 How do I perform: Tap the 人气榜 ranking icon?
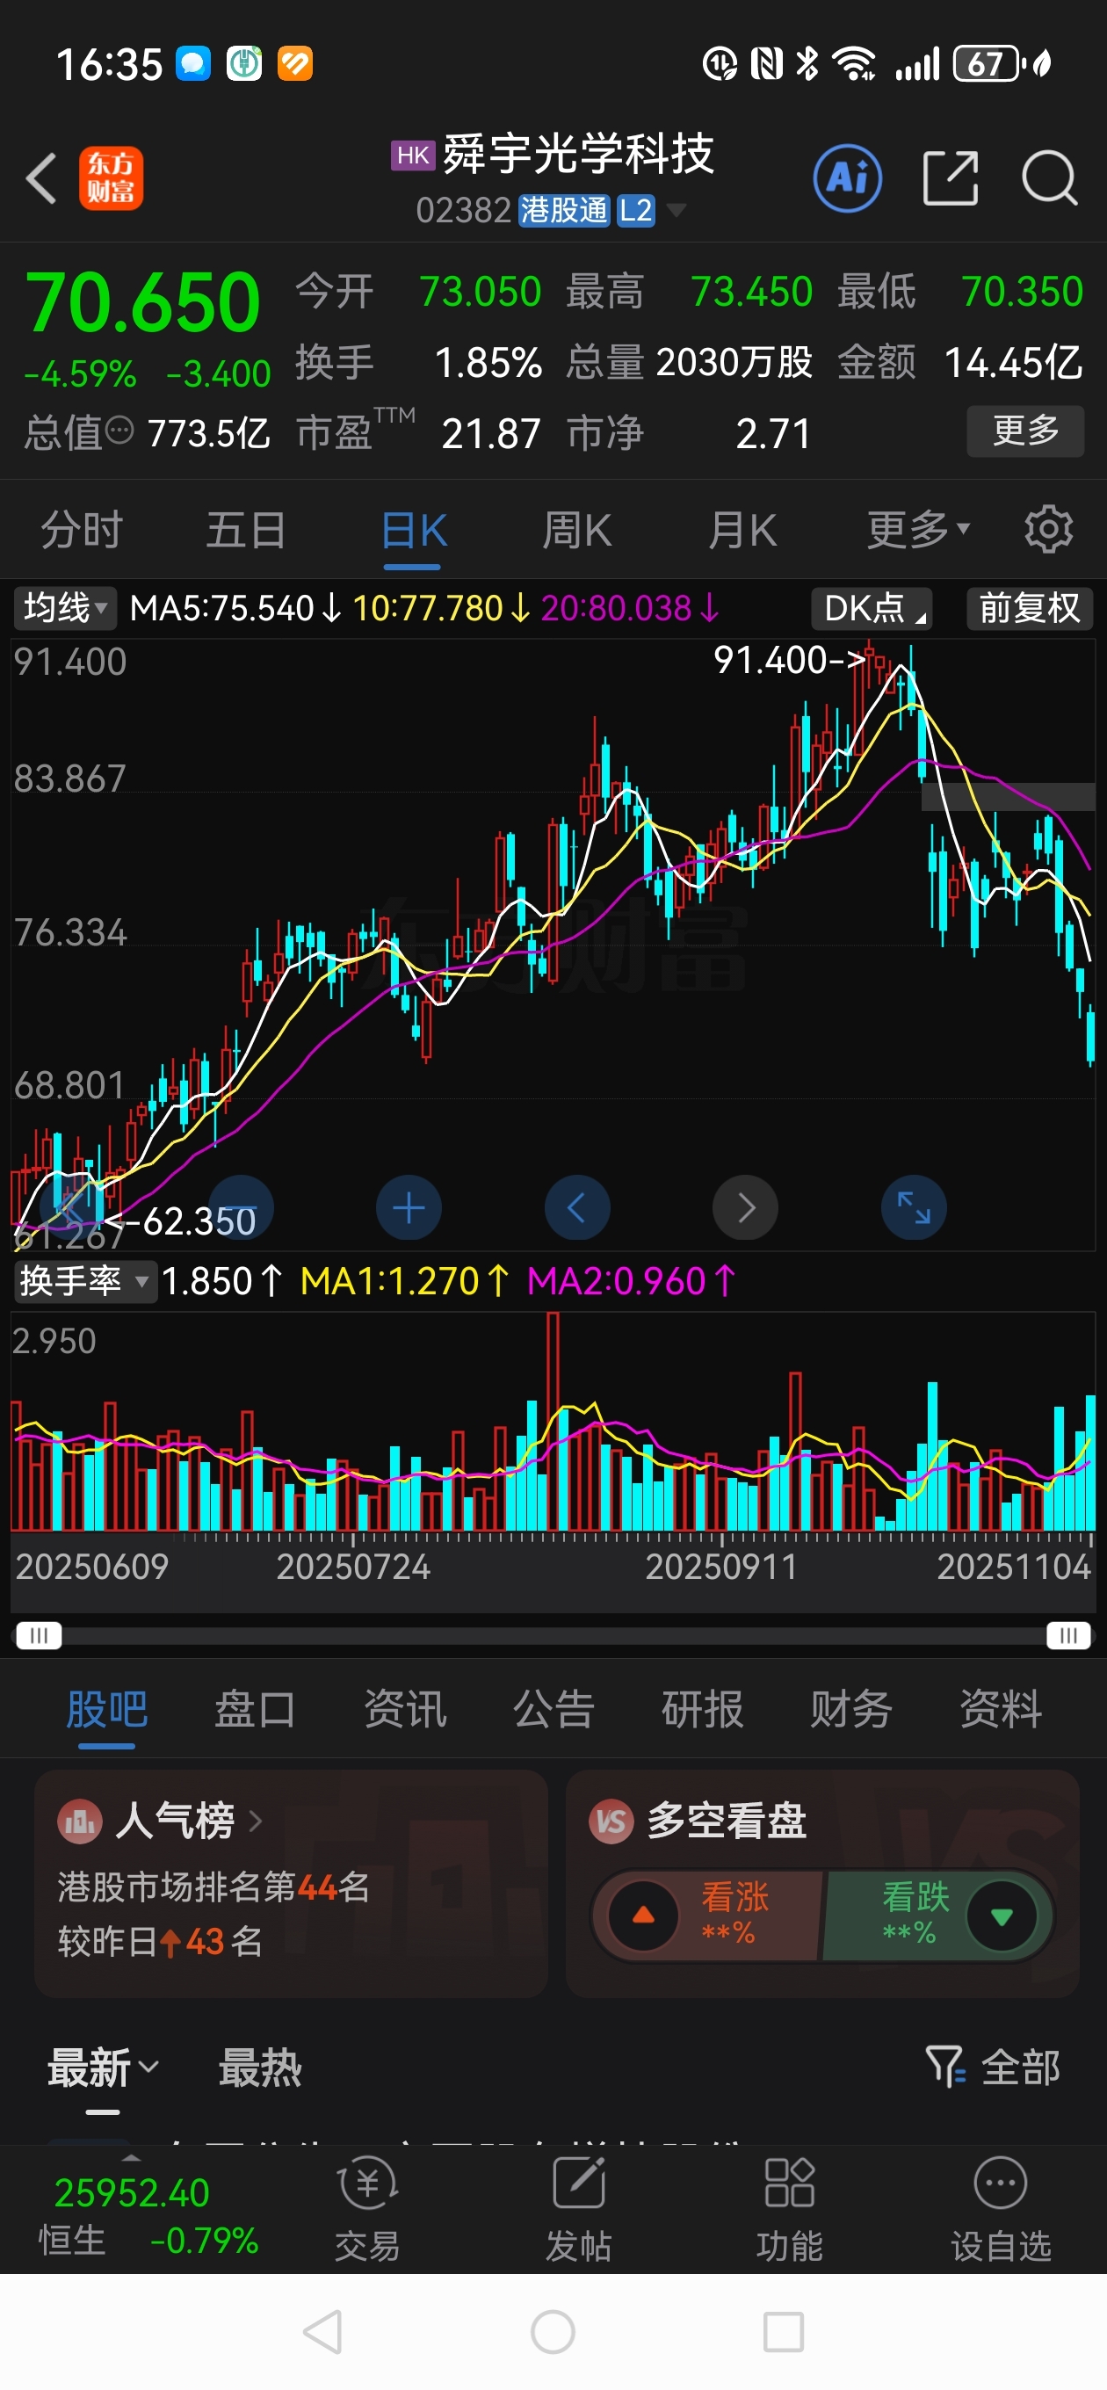(x=81, y=1821)
